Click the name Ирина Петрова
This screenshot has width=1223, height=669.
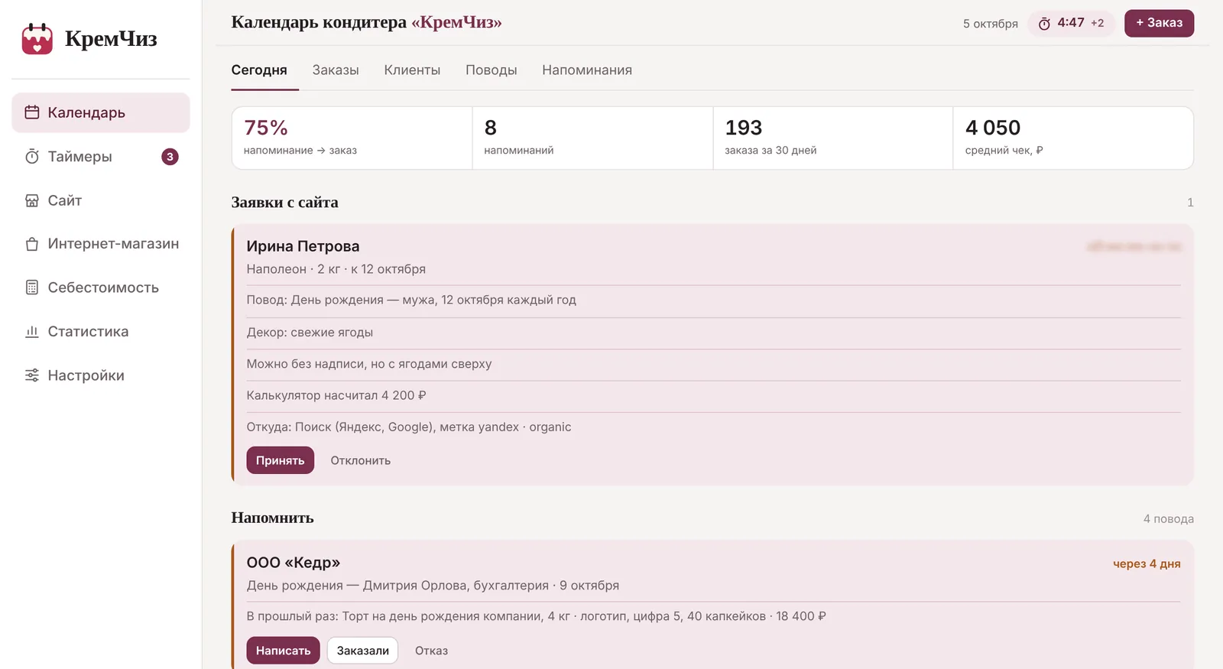pos(303,246)
